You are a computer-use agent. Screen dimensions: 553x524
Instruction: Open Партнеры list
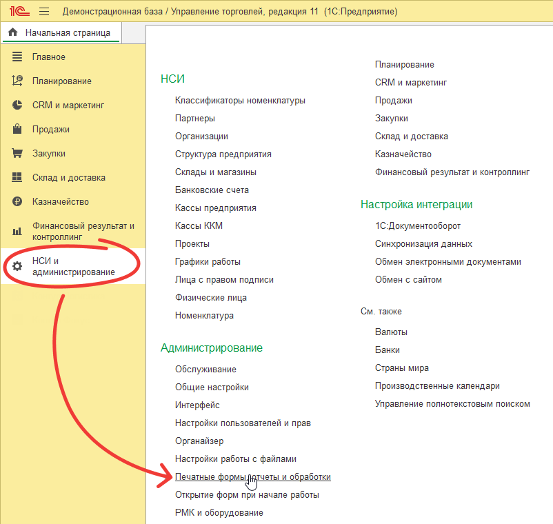pyautogui.click(x=195, y=119)
